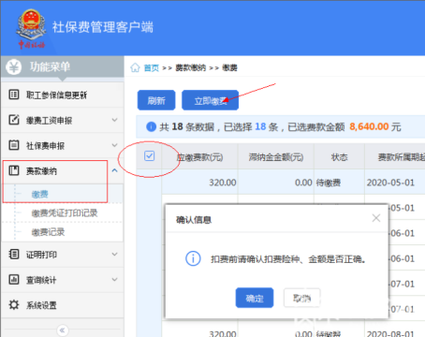
Task: Click the 2020-08-01 date cell
Action: tap(390, 333)
